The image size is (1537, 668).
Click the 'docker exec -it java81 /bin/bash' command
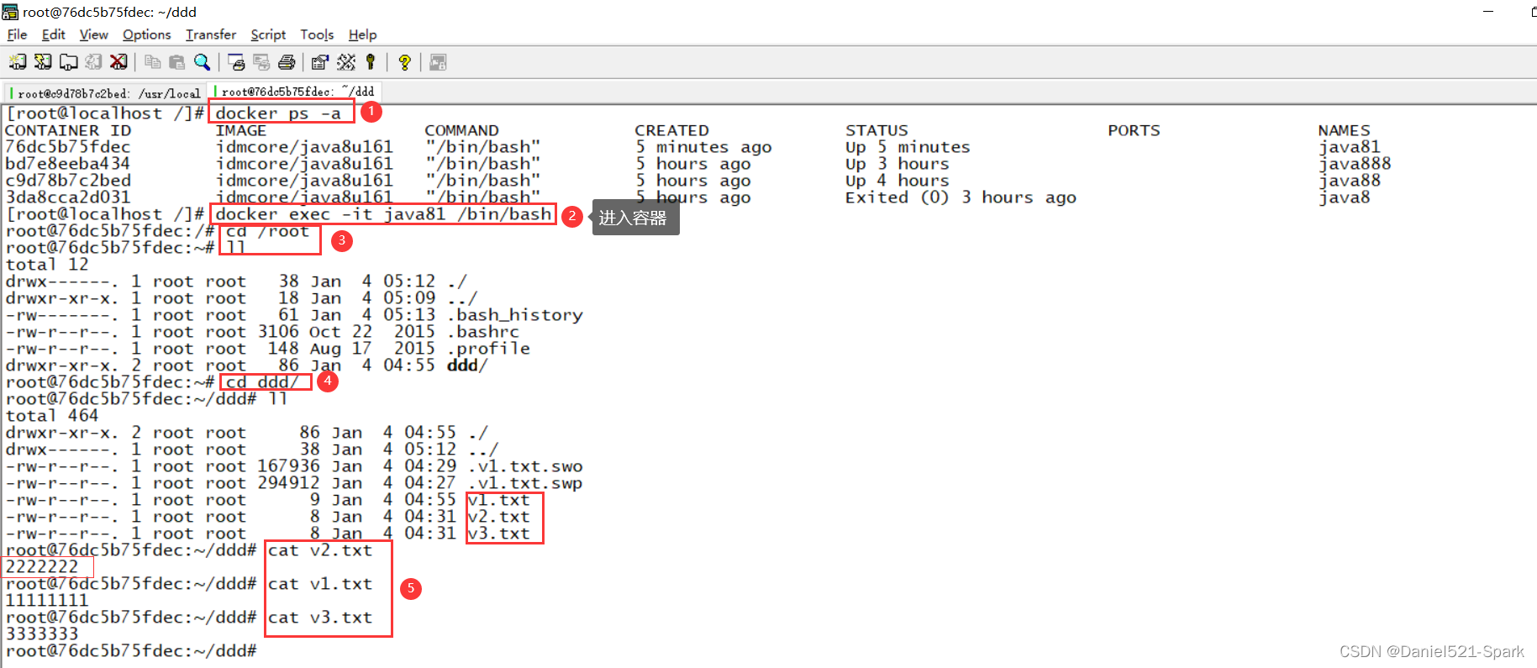[383, 214]
